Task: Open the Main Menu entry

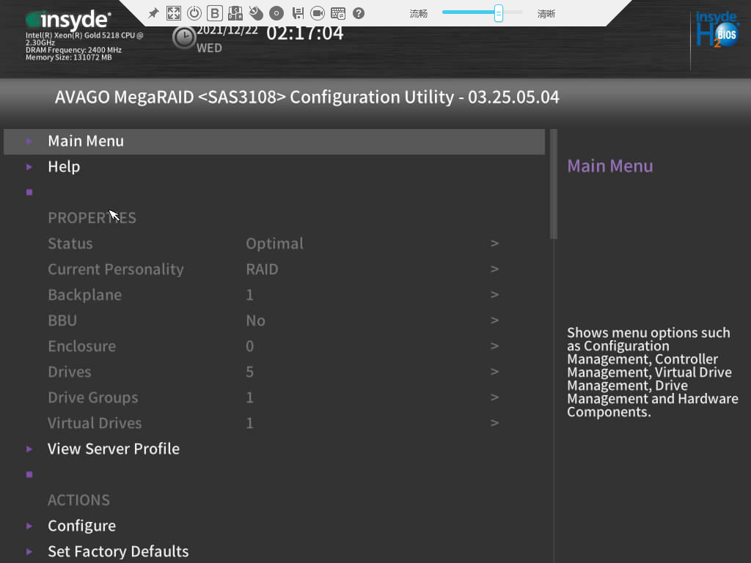Action: (x=86, y=141)
